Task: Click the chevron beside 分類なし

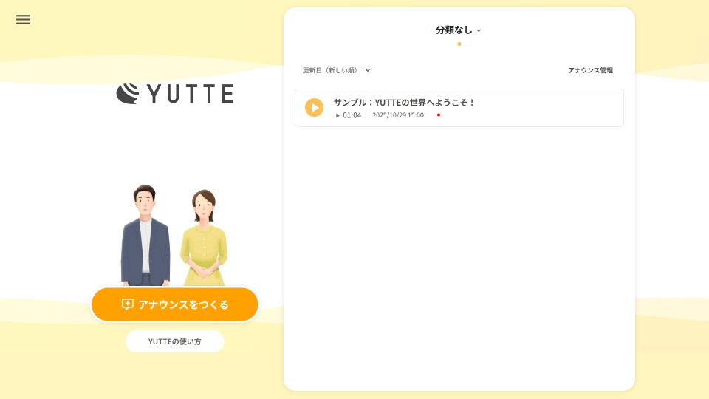Action: point(479,31)
